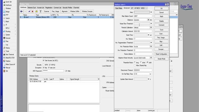Open Access List tab in Wireless Tables

tap(40, 7)
